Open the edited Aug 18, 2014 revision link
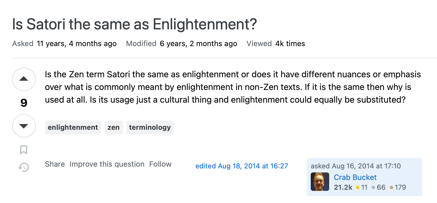 point(242,166)
